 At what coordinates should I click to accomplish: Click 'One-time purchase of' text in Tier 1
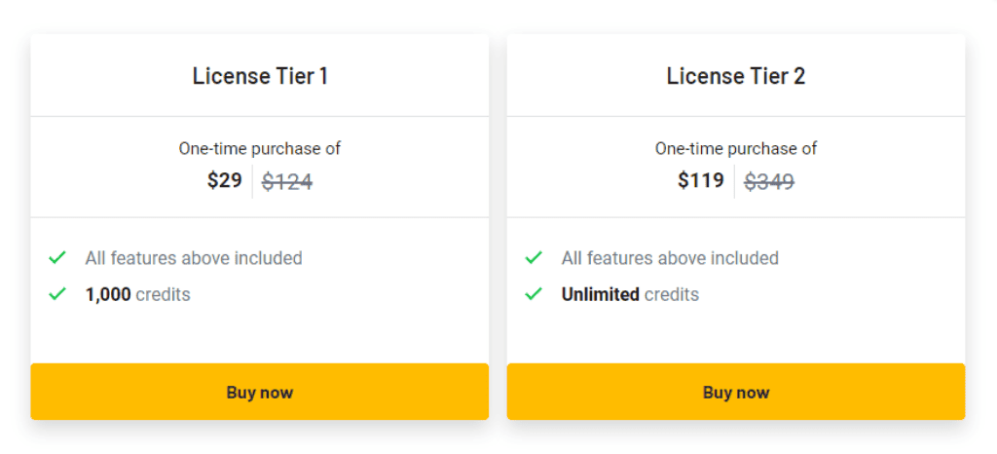[260, 149]
